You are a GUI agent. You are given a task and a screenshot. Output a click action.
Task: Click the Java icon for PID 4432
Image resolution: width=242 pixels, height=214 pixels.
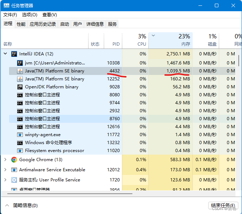coord(20,71)
